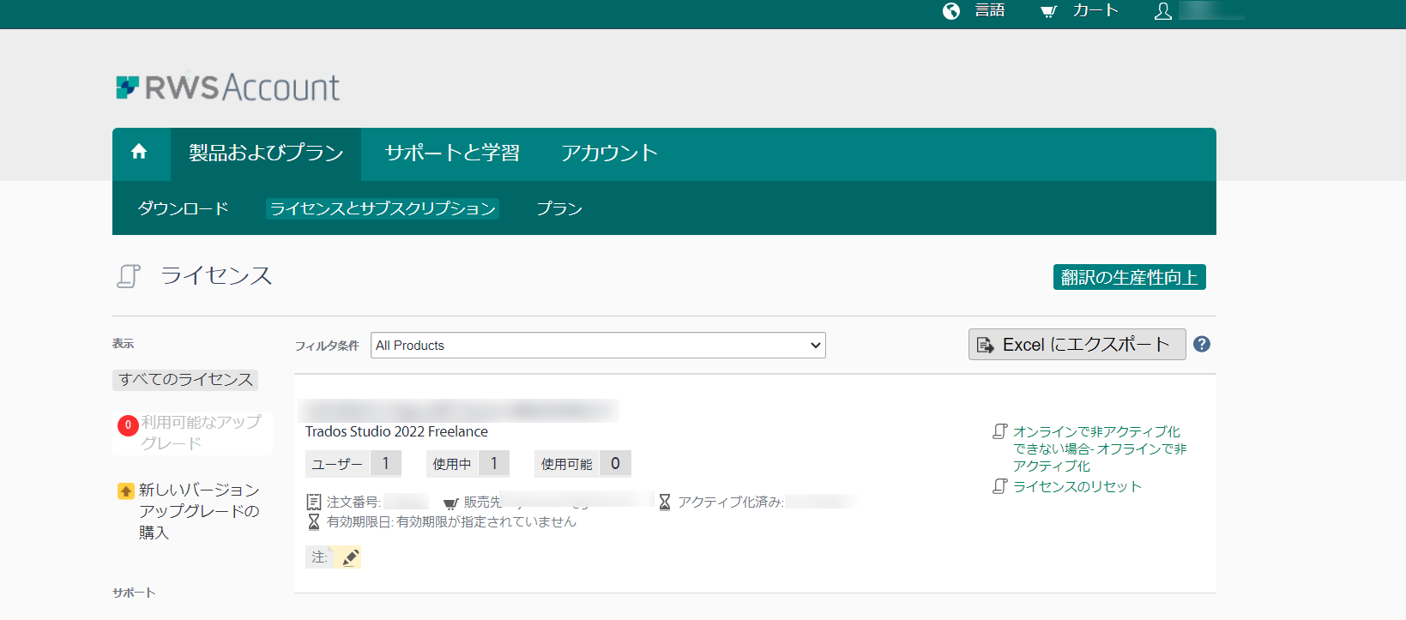Open the shopping cart icon
Image resolution: width=1406 pixels, height=620 pixels.
point(1048,11)
